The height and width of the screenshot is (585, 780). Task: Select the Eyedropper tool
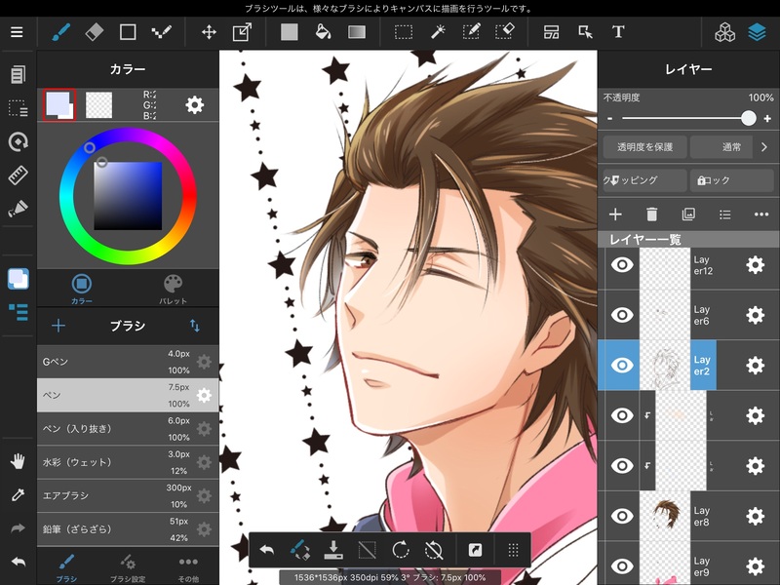pyautogui.click(x=18, y=494)
